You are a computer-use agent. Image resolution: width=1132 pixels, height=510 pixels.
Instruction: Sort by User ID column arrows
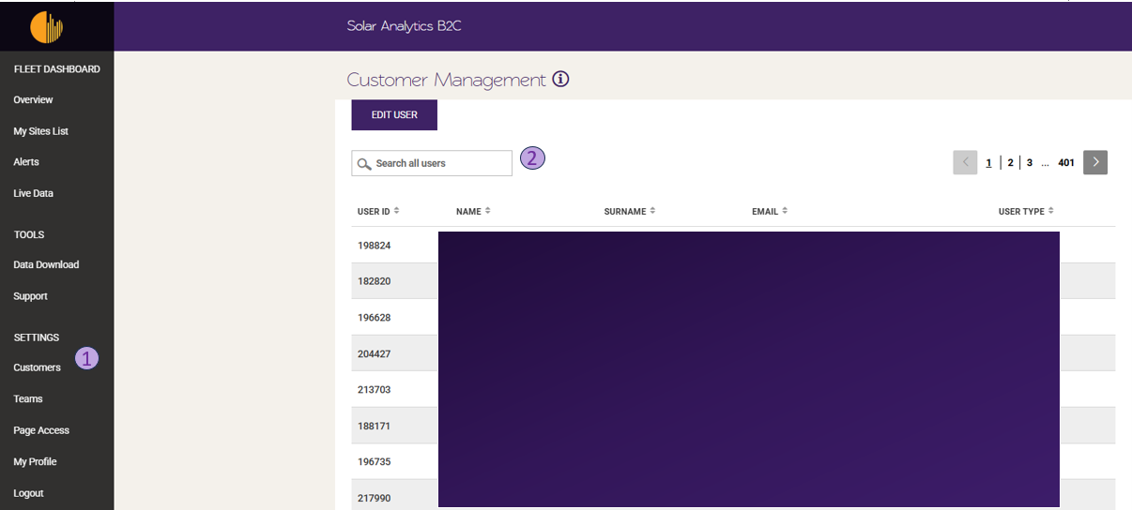pyautogui.click(x=397, y=211)
